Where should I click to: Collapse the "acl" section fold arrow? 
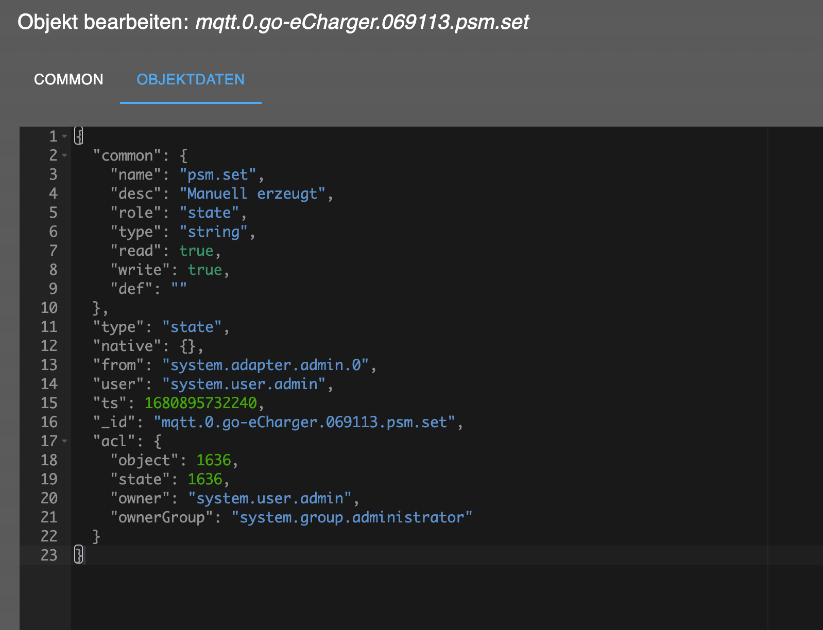click(64, 441)
